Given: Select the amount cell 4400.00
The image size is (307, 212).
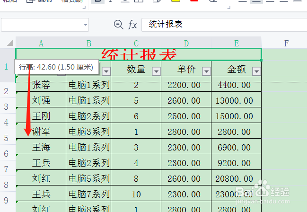Looking at the screenshot, I should pos(237,85).
